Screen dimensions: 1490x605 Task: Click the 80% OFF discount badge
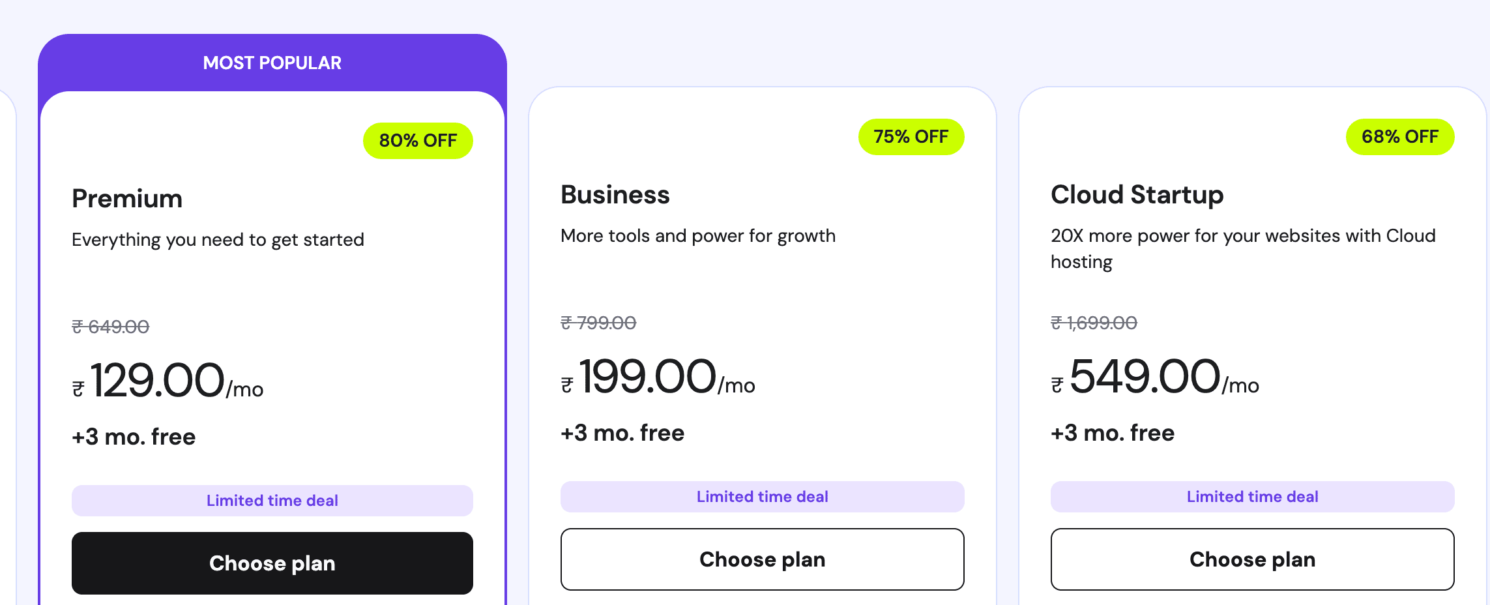pyautogui.click(x=418, y=140)
